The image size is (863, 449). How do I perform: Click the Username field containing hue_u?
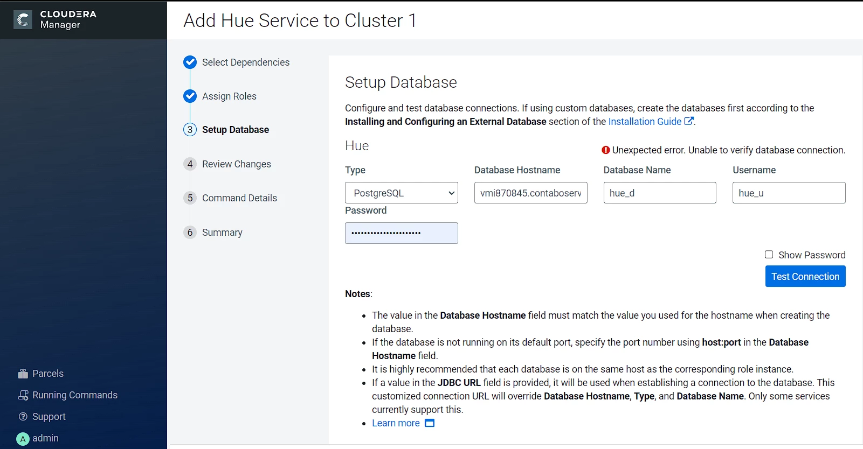pos(789,193)
